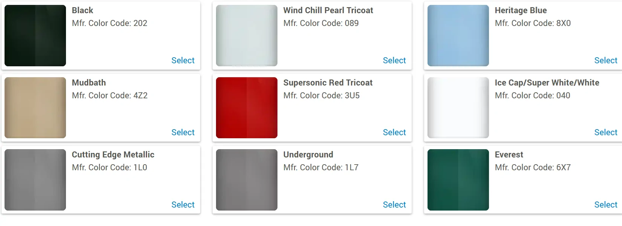Pick the Heritage Blue color swatch
This screenshot has width=622, height=226.
pos(458,35)
